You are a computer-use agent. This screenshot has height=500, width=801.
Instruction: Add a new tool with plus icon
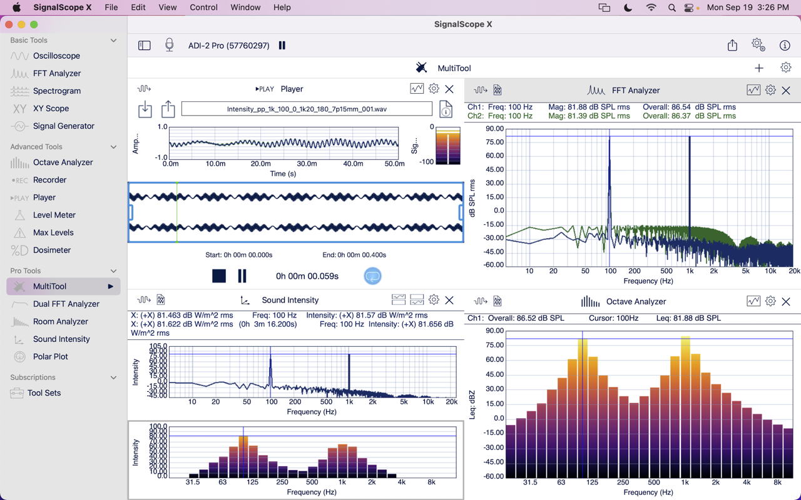(x=759, y=68)
